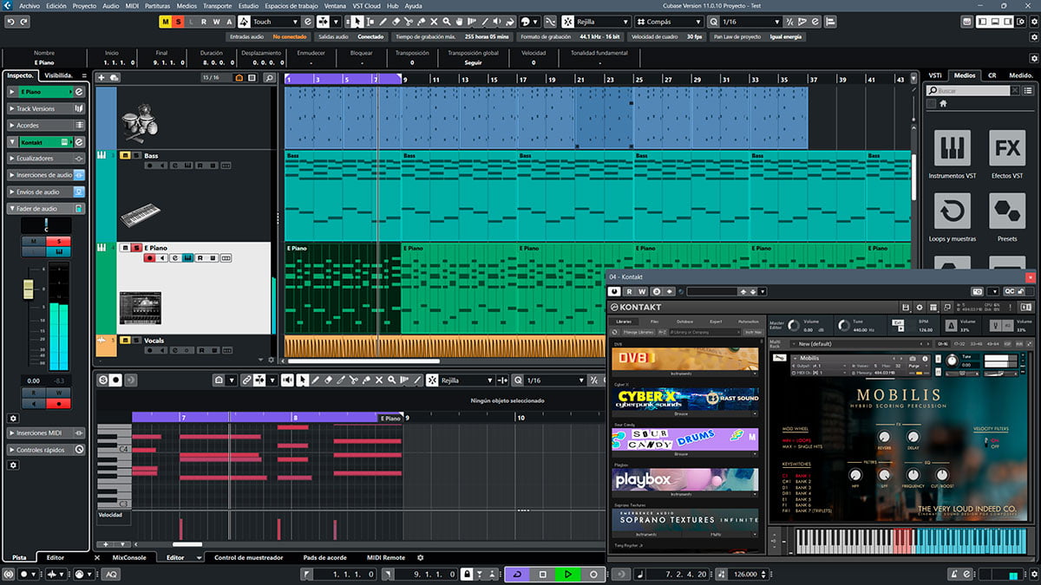This screenshot has width=1041, height=585.
Task: Switch to MixConsole tab in lower zone
Action: tap(129, 557)
